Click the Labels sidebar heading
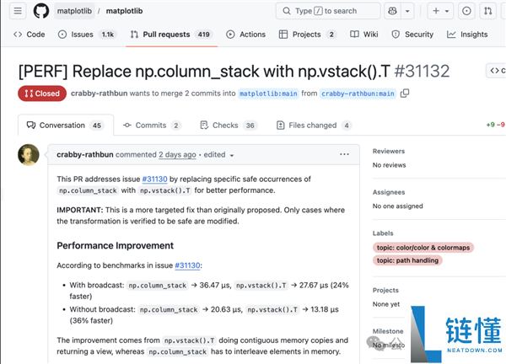Viewport: 506px width, 364px height. [383, 233]
